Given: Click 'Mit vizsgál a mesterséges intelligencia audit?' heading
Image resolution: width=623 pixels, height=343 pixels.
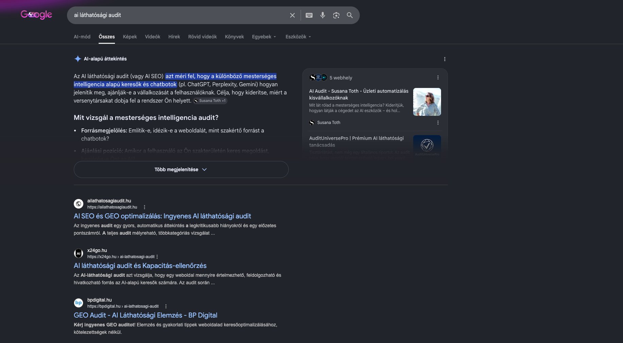Looking at the screenshot, I should (146, 118).
